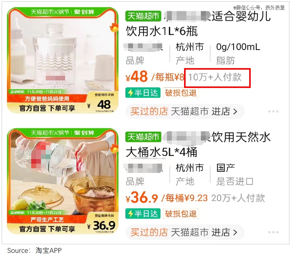This screenshot has width=292, height=256.
Task: Click the highlighted 10万+人付款 label
Action: click(215, 77)
